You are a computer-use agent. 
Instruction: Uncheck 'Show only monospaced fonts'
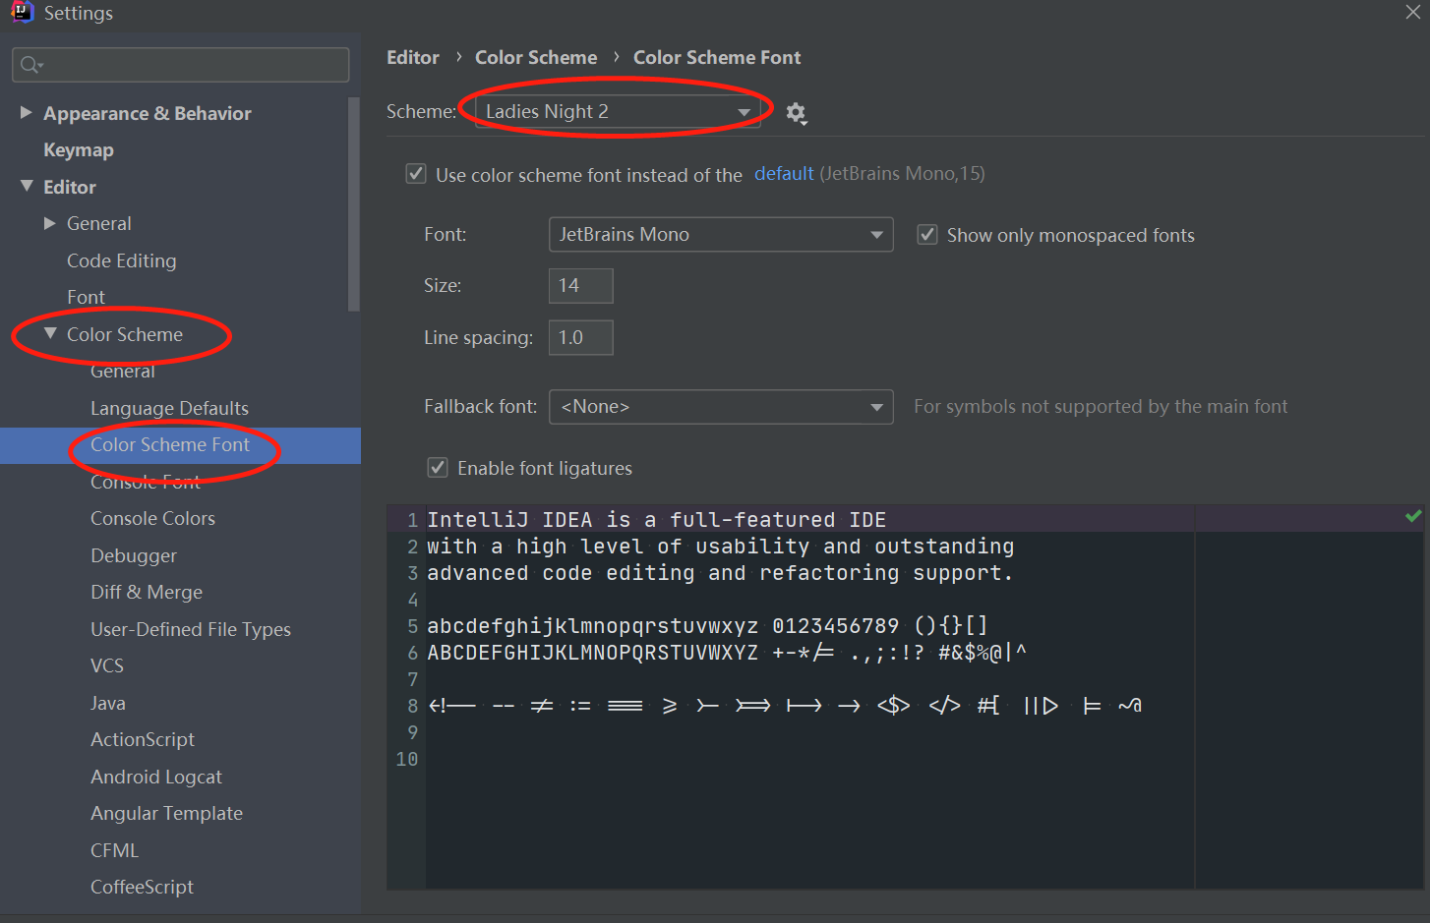pyautogui.click(x=926, y=235)
